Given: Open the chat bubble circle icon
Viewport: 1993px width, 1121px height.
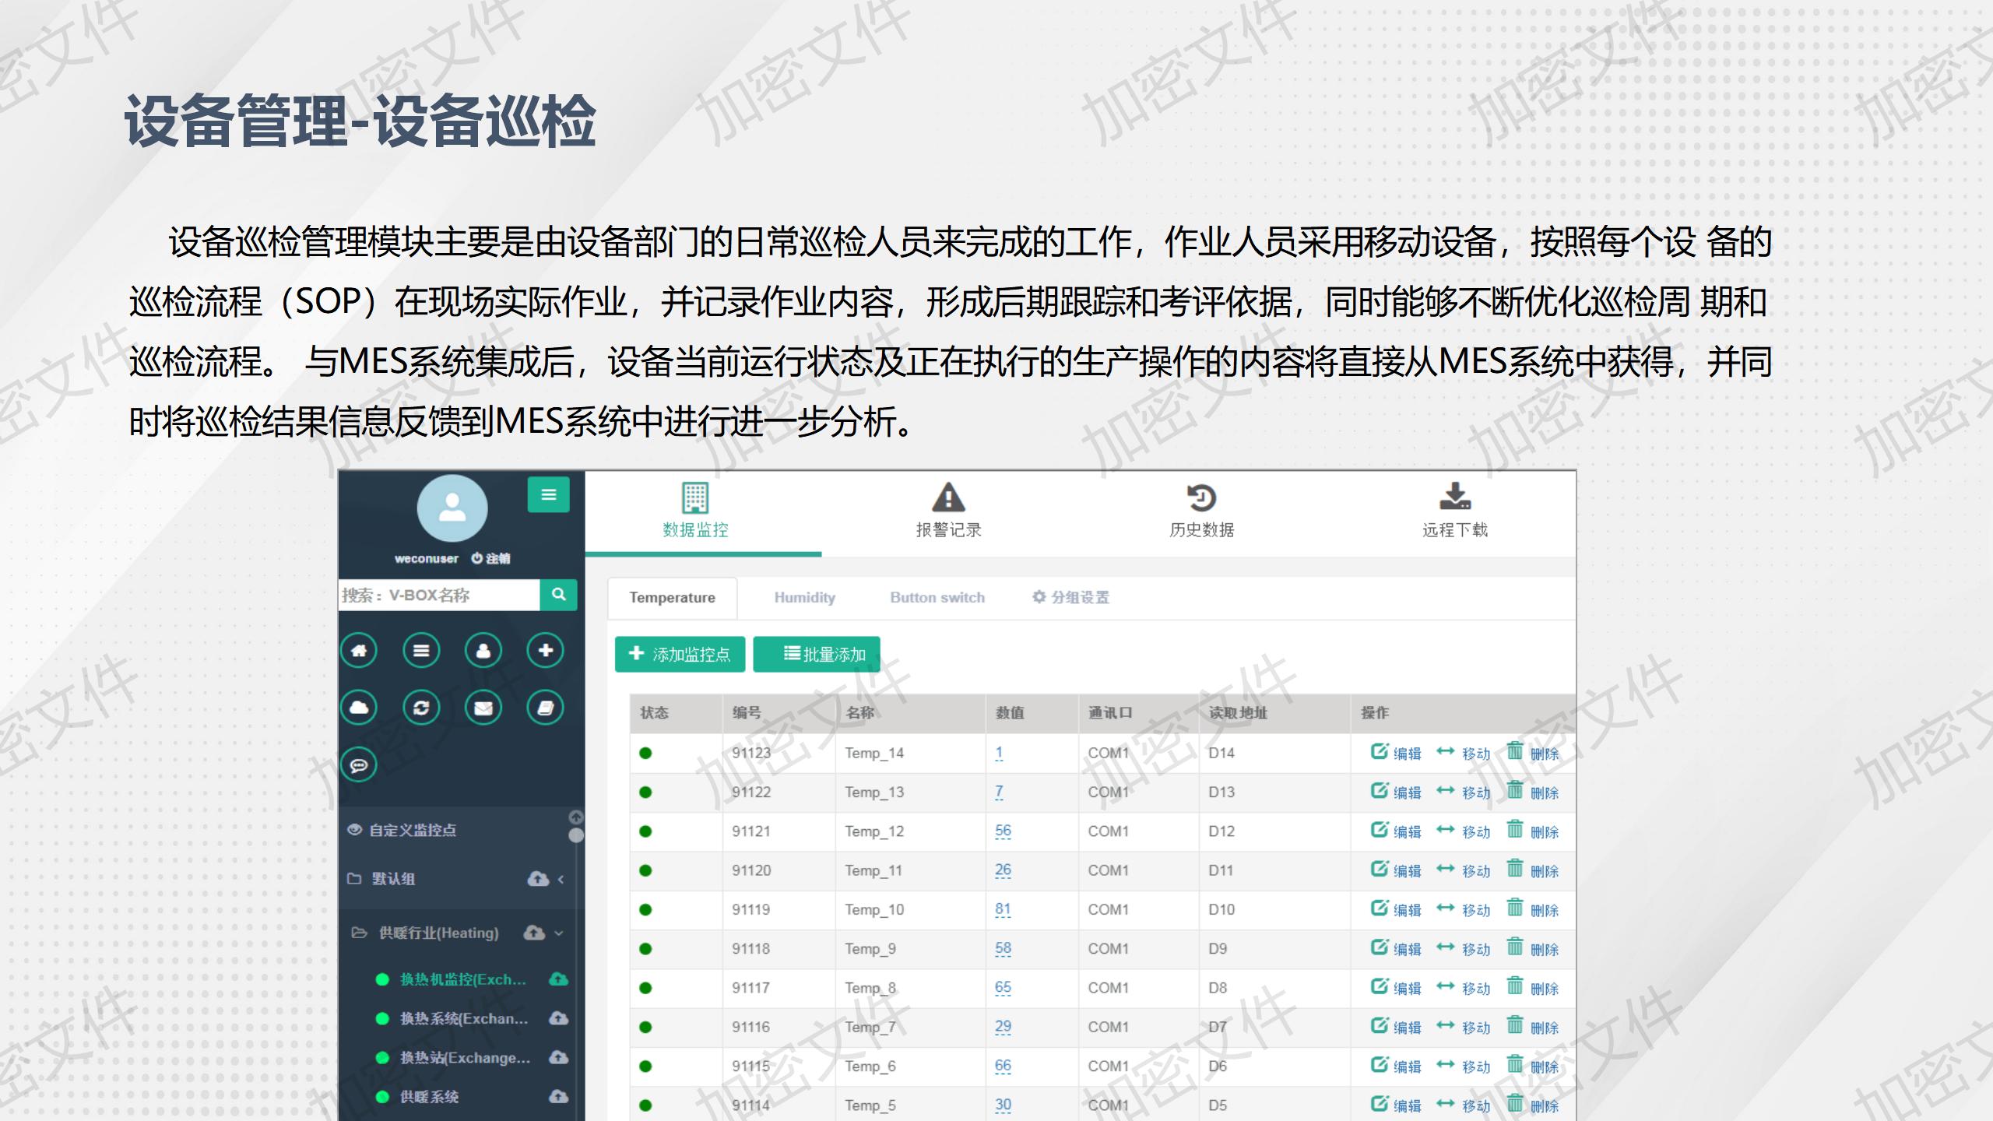Looking at the screenshot, I should [359, 765].
